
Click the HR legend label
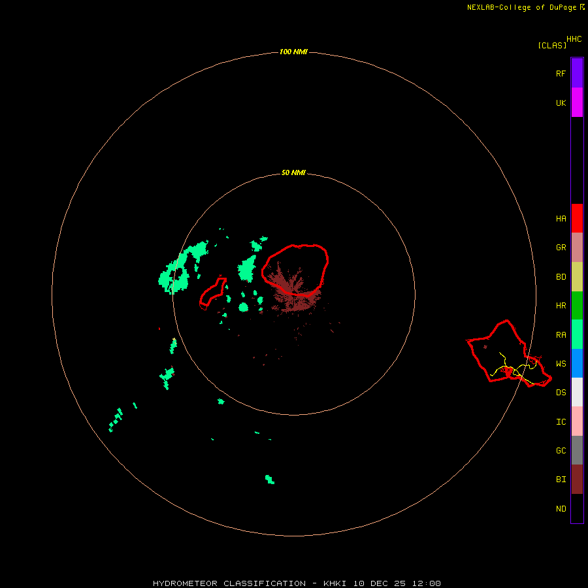click(561, 306)
